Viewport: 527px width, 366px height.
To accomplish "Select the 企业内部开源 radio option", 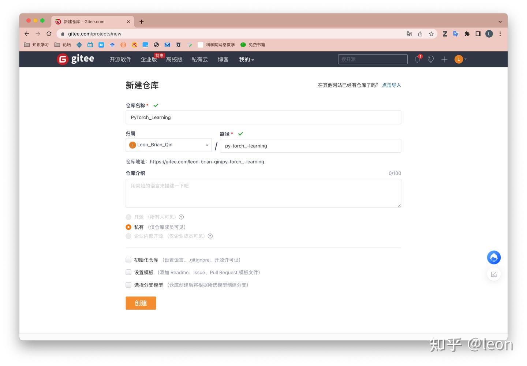I will click(x=128, y=236).
